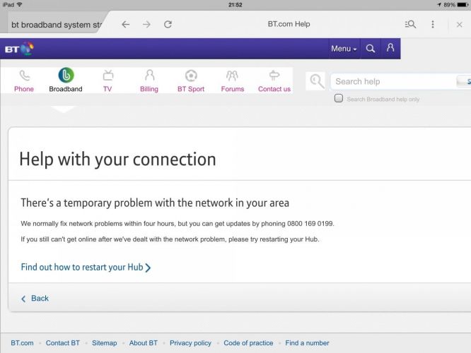Go forward with the browser forward arrow
471x353 pixels.
tap(146, 24)
